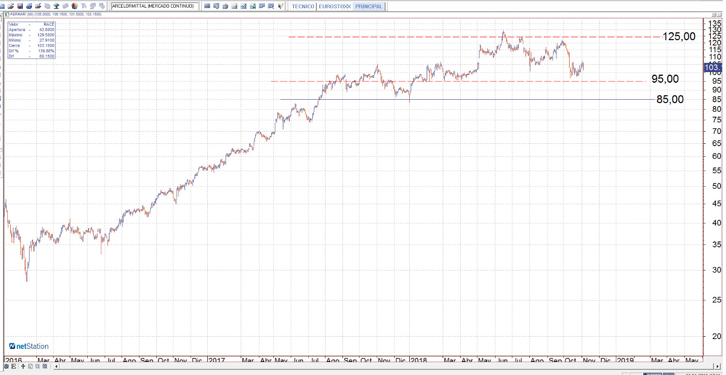Click the 125,00 resistance line label

pyautogui.click(x=679, y=36)
